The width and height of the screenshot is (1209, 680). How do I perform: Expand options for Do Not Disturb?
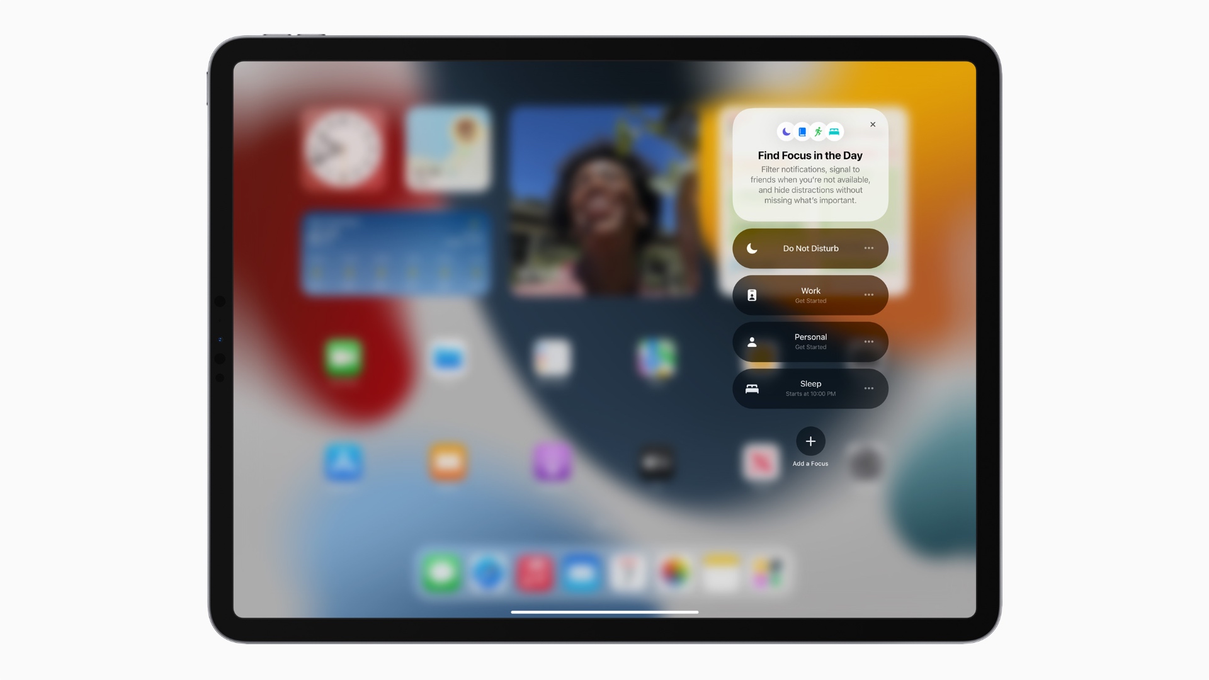pos(870,248)
